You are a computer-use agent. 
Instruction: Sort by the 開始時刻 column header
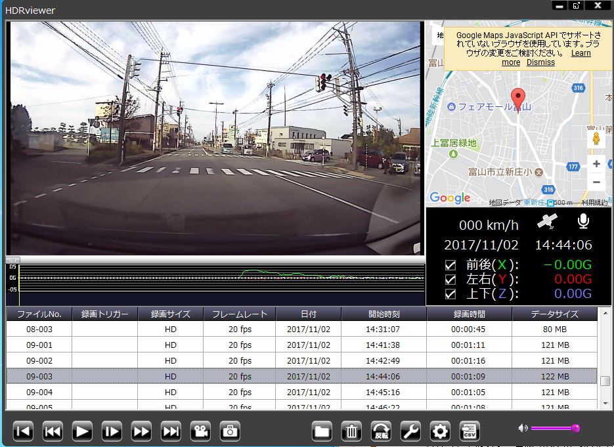tap(384, 314)
